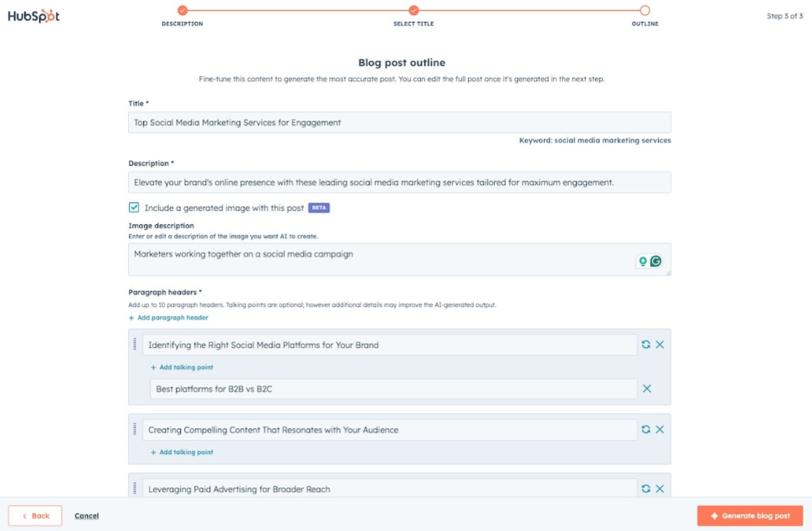Delete the B2B vs B2C talking point

tap(647, 388)
